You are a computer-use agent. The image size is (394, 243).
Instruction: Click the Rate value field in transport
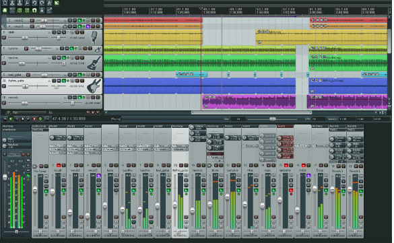(x=238, y=118)
